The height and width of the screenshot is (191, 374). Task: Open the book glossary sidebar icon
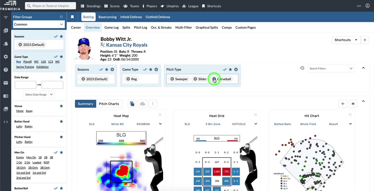(x=6, y=96)
